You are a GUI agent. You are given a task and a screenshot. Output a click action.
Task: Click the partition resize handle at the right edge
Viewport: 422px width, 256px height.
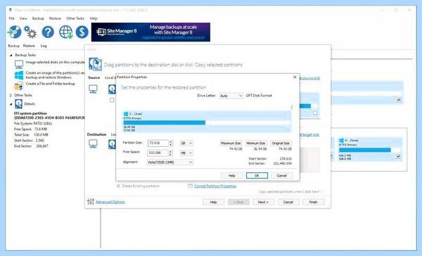click(x=291, y=107)
